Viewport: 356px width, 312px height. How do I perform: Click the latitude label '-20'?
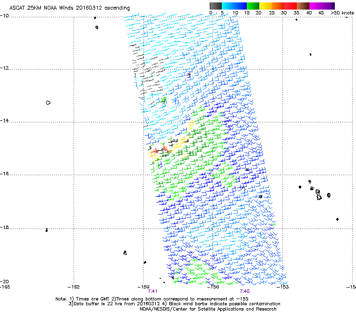click(x=4, y=281)
